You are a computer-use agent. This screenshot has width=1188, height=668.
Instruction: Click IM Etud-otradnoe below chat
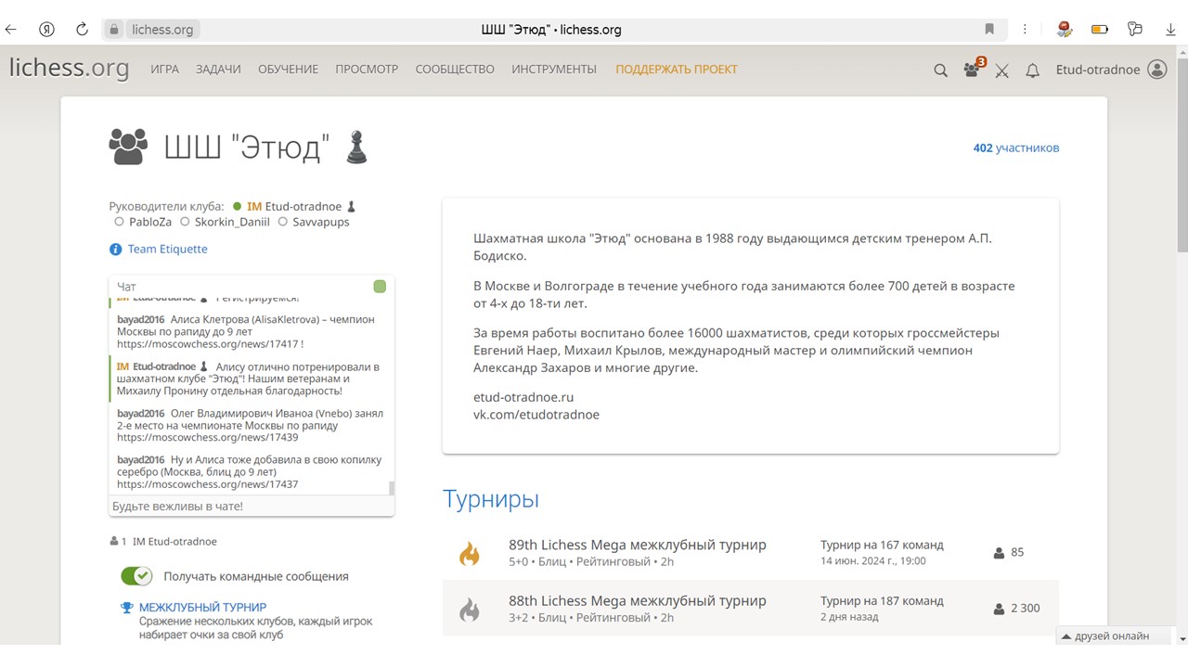(174, 542)
